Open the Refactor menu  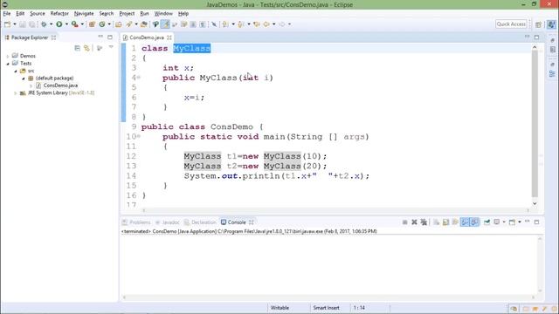coord(59,14)
